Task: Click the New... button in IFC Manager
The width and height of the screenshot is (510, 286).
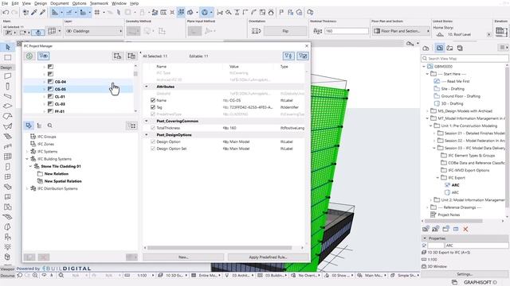Action: tap(183, 257)
